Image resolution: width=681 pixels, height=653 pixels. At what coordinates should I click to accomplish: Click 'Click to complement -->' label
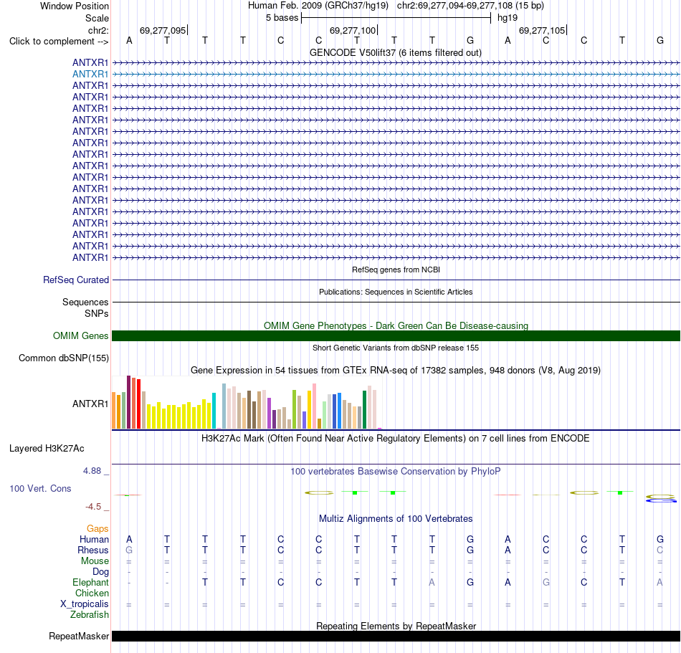[59, 42]
